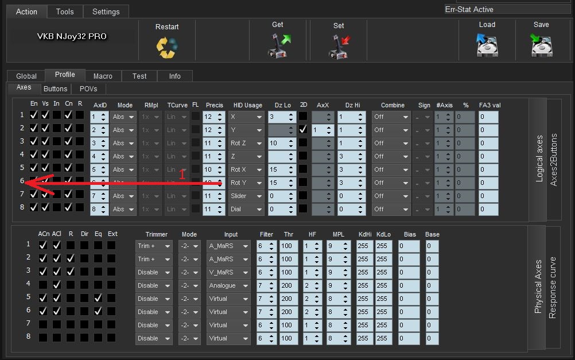575x360 pixels.
Task: Open the Tools menu tab
Action: (x=65, y=11)
